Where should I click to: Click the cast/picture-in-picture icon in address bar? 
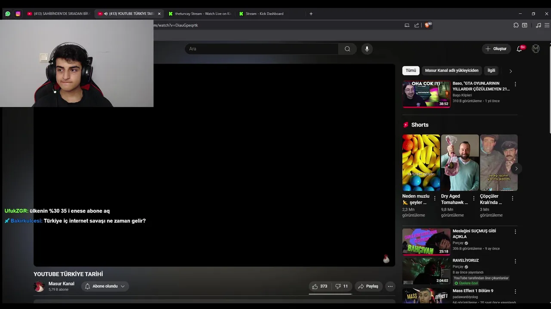pyautogui.click(x=407, y=25)
